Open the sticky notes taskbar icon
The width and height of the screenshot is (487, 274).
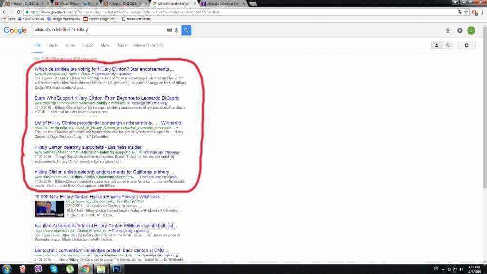point(101,269)
